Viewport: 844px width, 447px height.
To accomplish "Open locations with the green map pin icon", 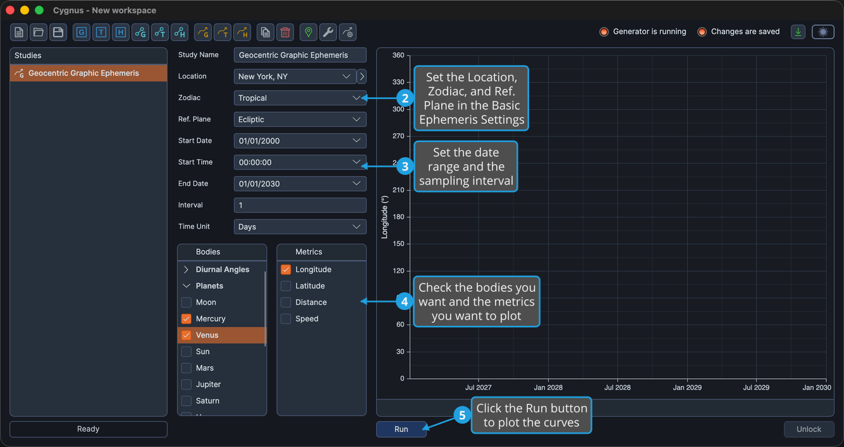I will coord(309,32).
